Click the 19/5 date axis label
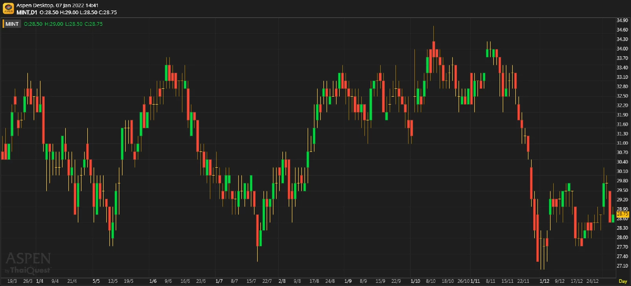Screen dimensions: 631x286 click(128, 281)
